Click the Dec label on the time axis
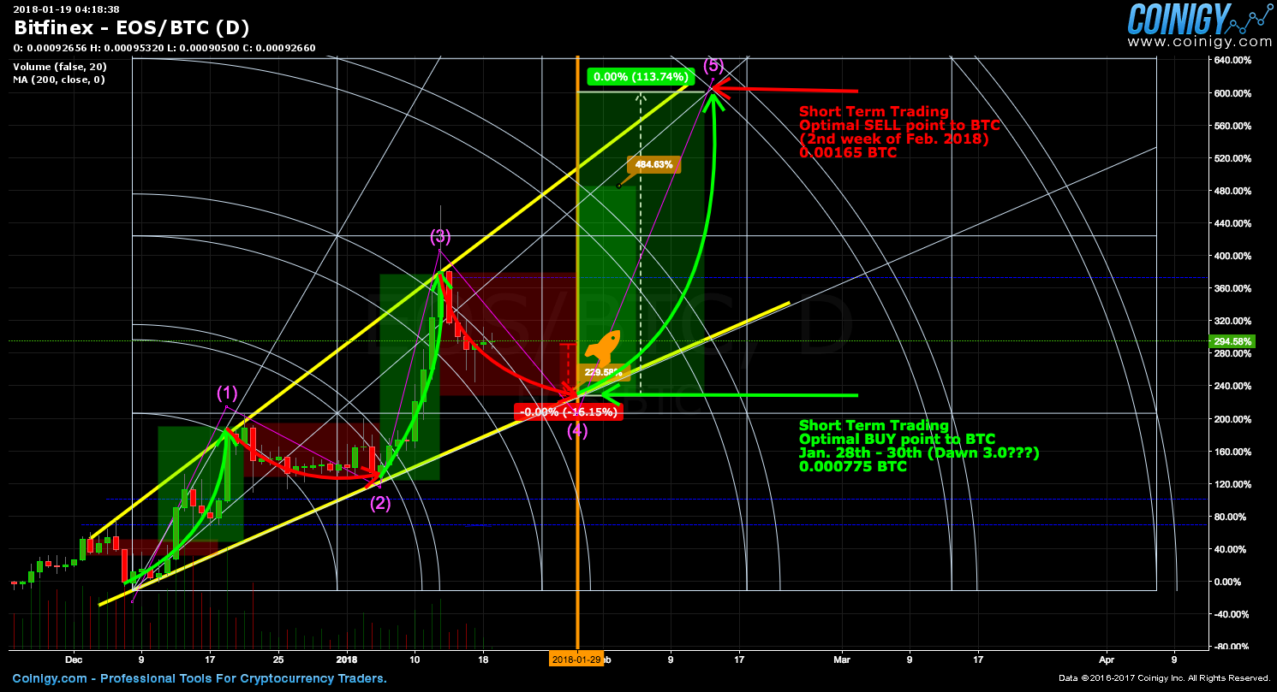This screenshot has height=692, width=1277. coord(73,659)
